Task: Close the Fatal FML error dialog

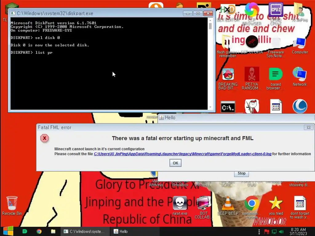Action: tap(309, 128)
